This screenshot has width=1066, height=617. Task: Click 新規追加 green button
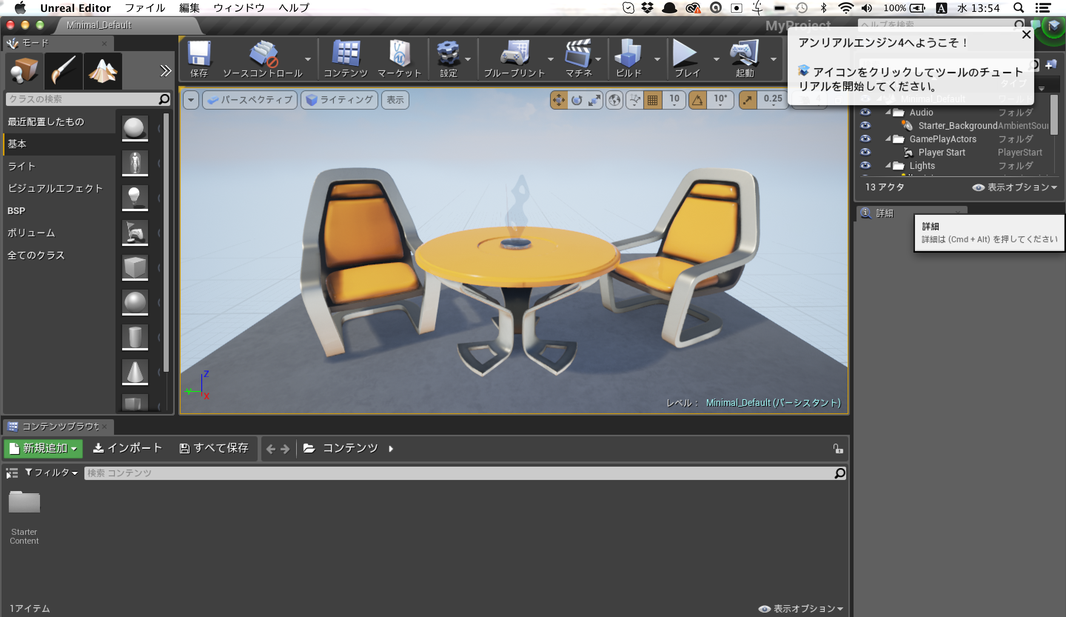[43, 448]
